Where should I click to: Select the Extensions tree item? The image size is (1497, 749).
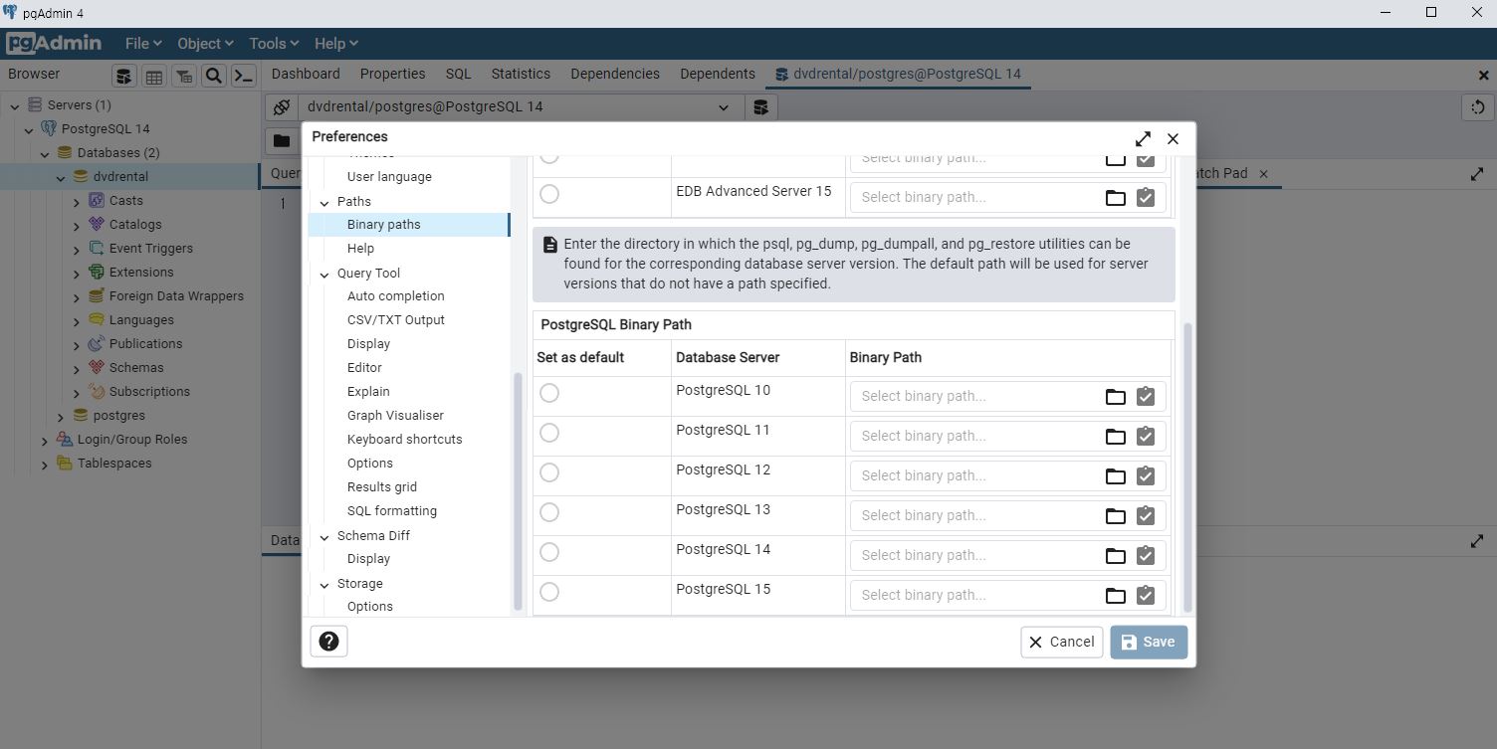[141, 273]
